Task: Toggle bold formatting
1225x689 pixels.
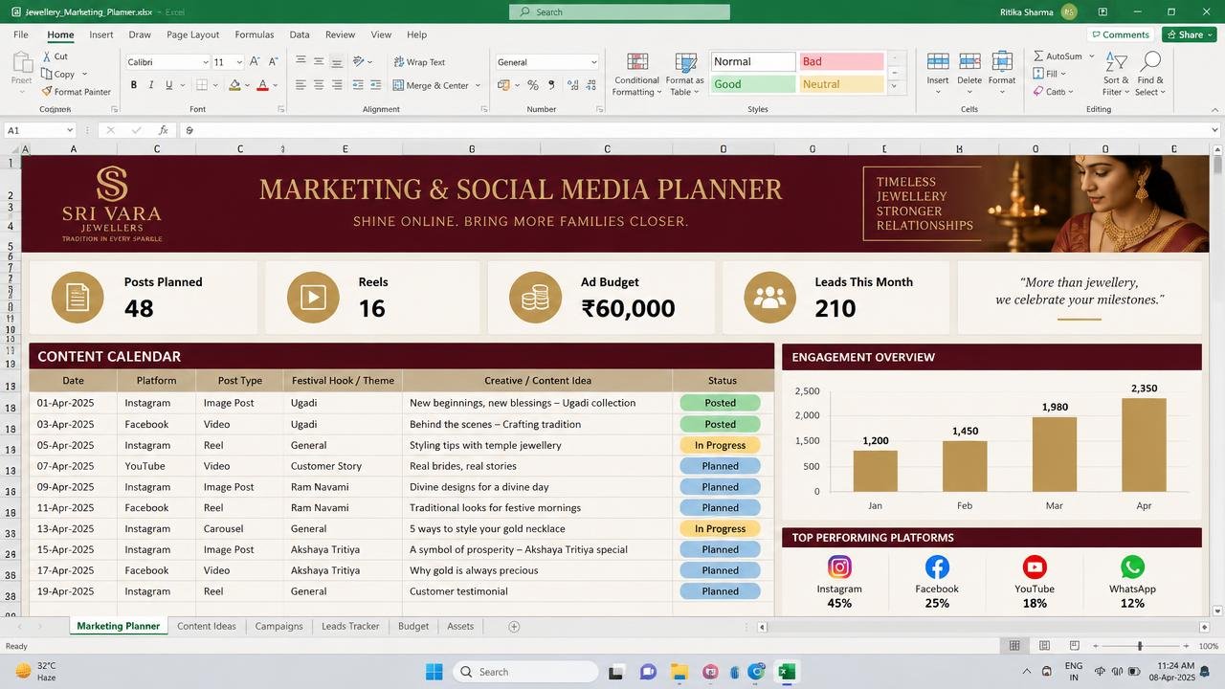Action: [134, 85]
